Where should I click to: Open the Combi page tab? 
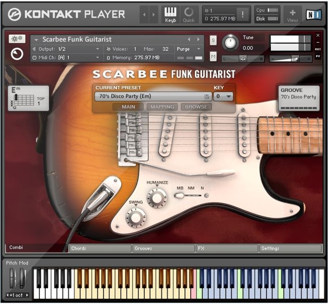pos(36,247)
